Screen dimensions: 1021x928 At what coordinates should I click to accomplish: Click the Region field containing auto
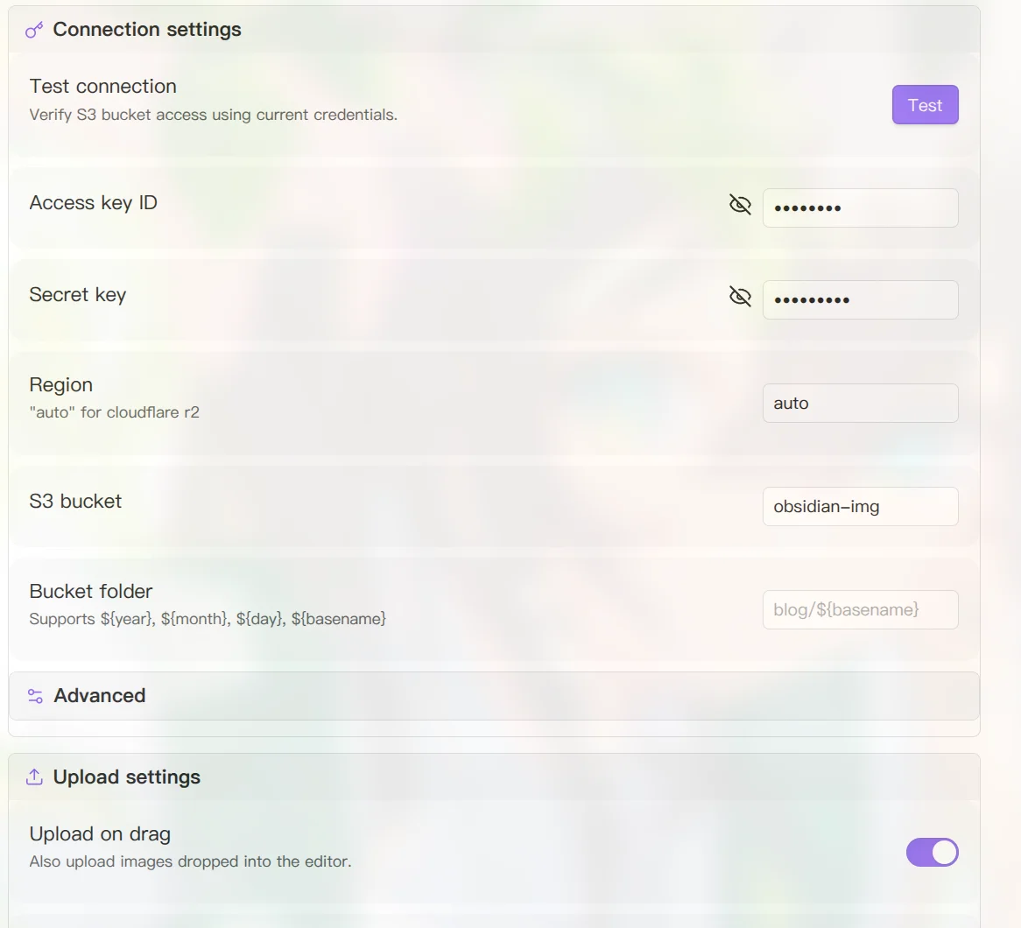click(860, 403)
